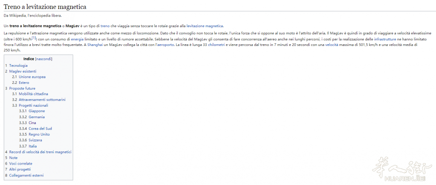Click Attraversamenti sottomarini index entry

(x=42, y=100)
